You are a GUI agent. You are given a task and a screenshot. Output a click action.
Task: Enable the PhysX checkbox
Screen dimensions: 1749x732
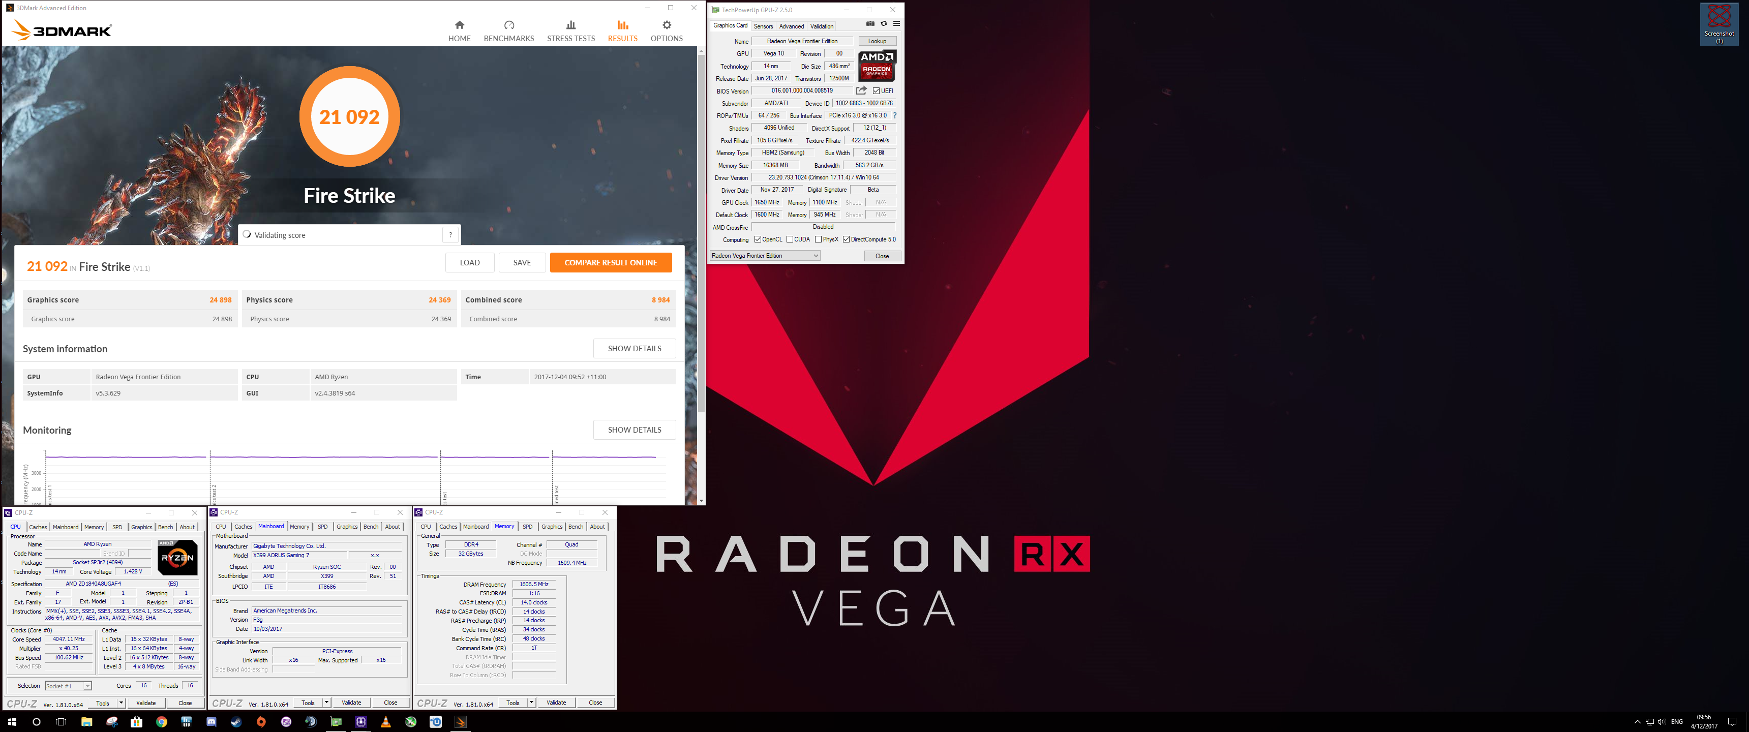click(818, 240)
